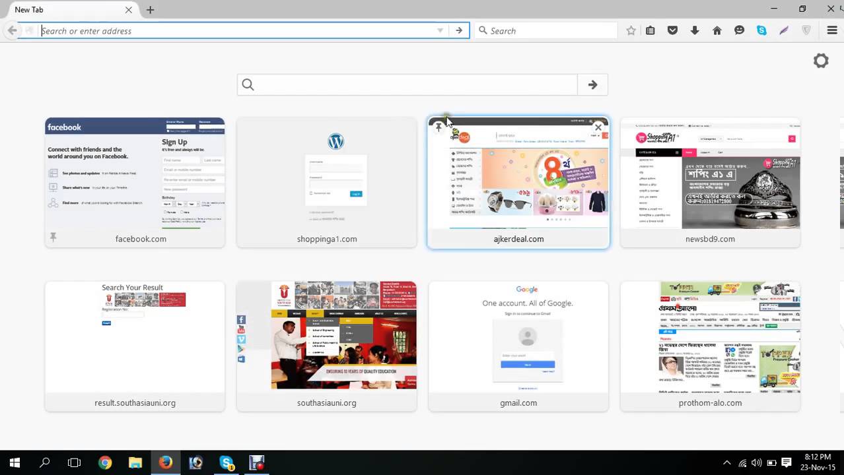Open the Hello chat smiley icon

(x=739, y=30)
